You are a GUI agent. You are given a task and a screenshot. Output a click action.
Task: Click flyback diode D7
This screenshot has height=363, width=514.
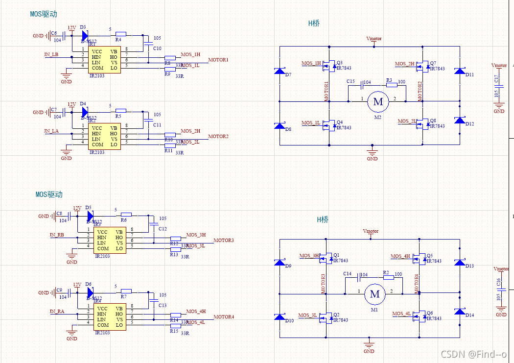280,71
